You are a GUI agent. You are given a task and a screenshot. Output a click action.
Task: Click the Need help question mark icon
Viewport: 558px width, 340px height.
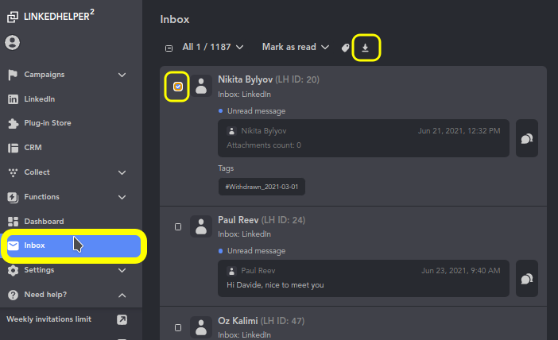point(13,295)
